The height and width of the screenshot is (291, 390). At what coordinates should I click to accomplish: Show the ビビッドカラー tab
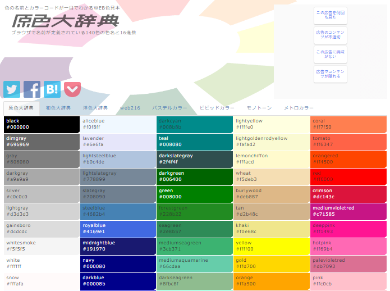click(217, 108)
